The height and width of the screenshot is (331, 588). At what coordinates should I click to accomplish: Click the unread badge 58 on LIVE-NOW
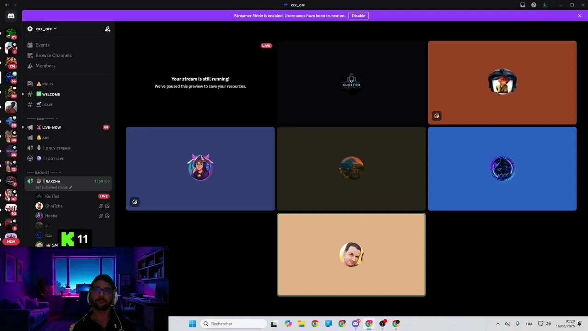(106, 127)
